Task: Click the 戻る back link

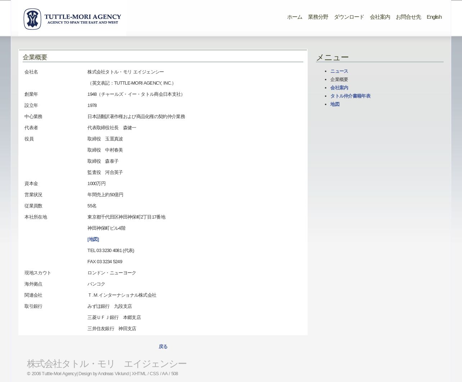Action: (163, 347)
